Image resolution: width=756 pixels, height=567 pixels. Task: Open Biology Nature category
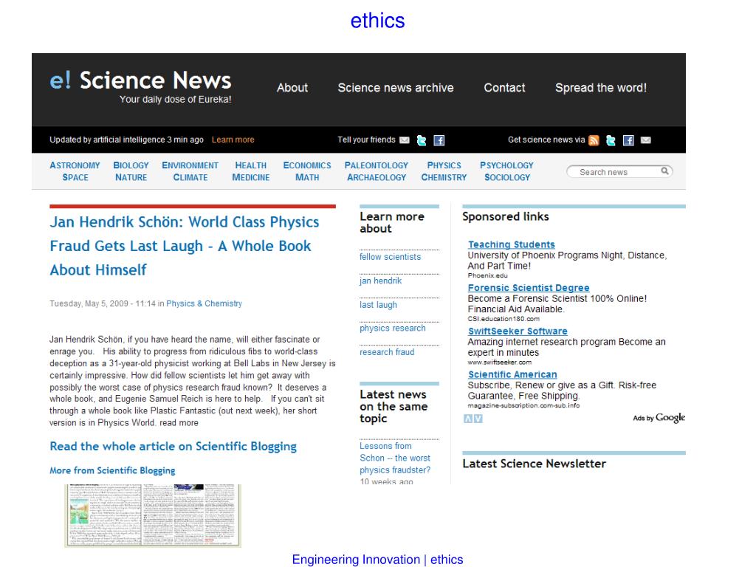tap(131, 171)
